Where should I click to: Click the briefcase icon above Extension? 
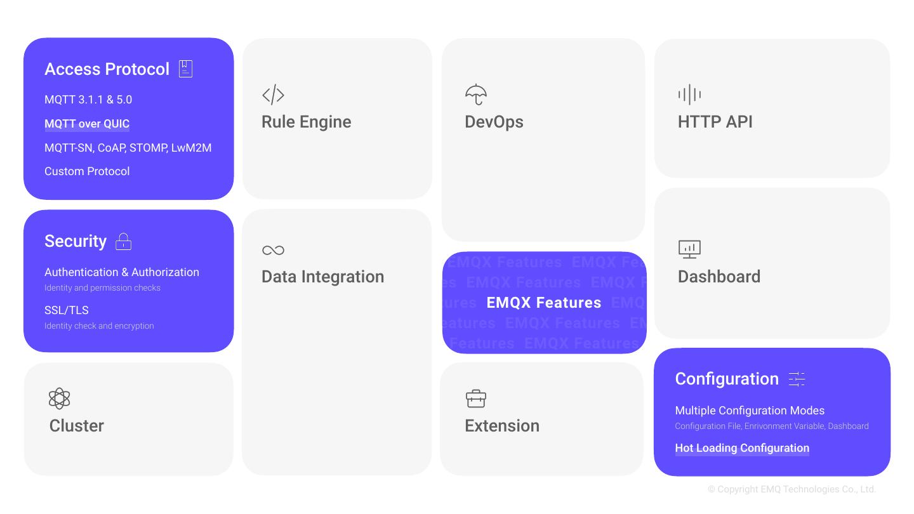(476, 399)
